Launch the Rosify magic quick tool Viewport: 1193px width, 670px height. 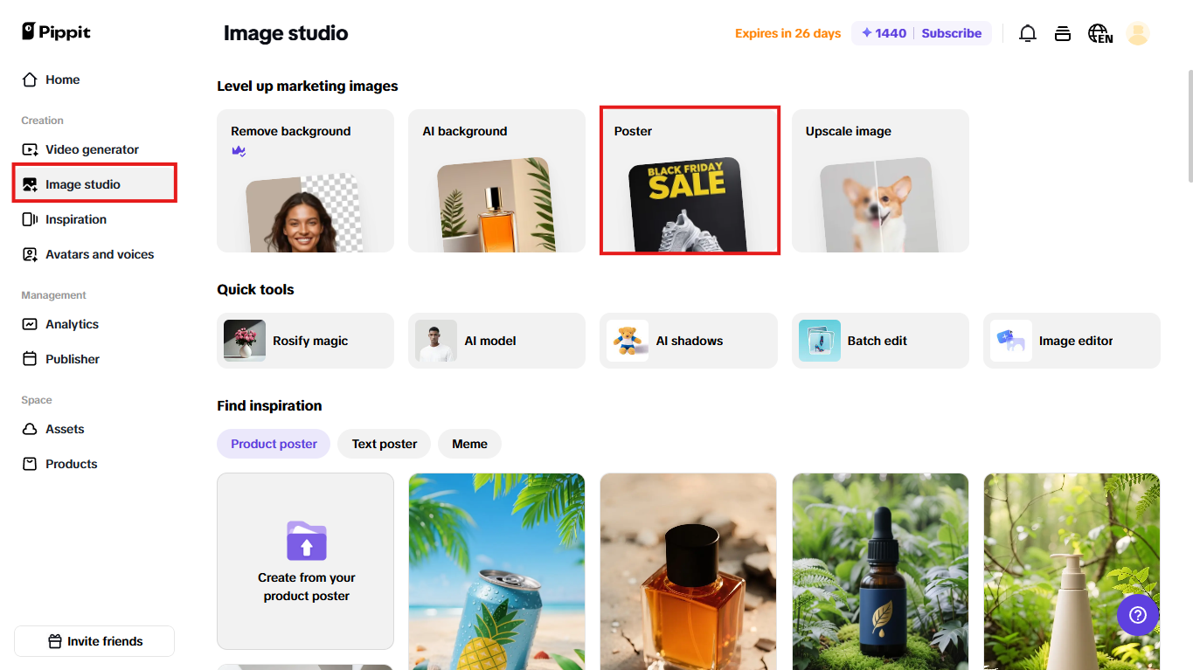[305, 341]
